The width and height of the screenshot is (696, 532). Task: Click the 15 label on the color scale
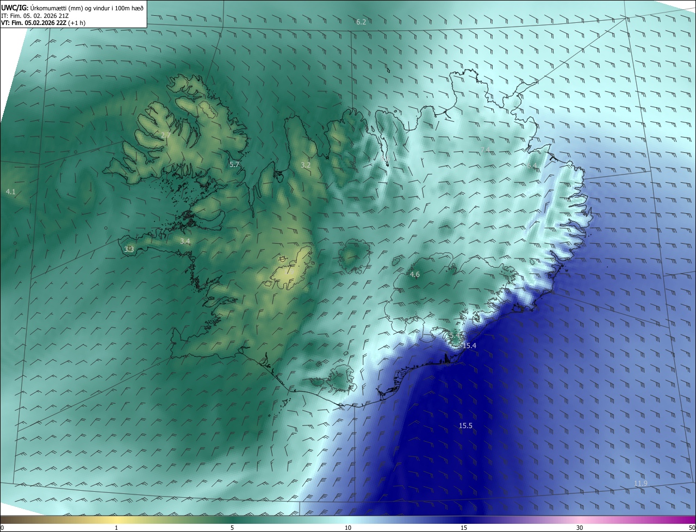point(464,528)
